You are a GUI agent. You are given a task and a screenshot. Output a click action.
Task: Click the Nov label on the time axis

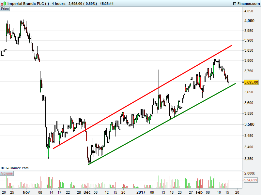coord(26,192)
